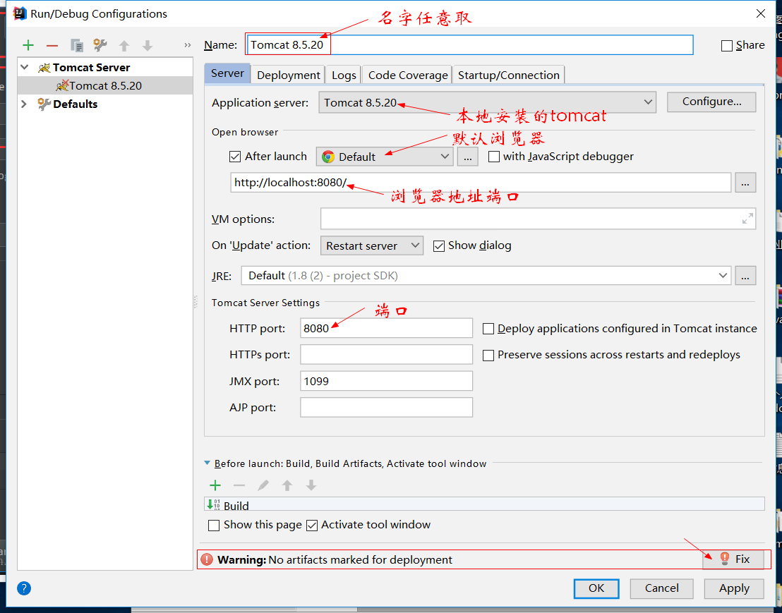
Task: Move before-launch task down
Action: tap(311, 485)
